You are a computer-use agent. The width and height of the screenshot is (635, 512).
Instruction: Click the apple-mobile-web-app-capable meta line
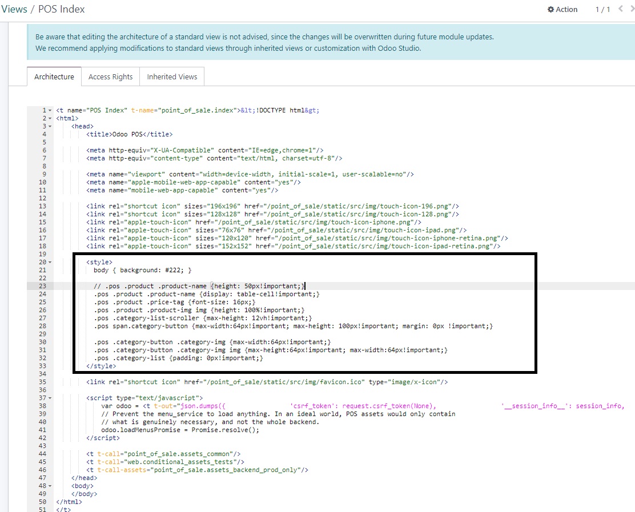[x=193, y=182]
